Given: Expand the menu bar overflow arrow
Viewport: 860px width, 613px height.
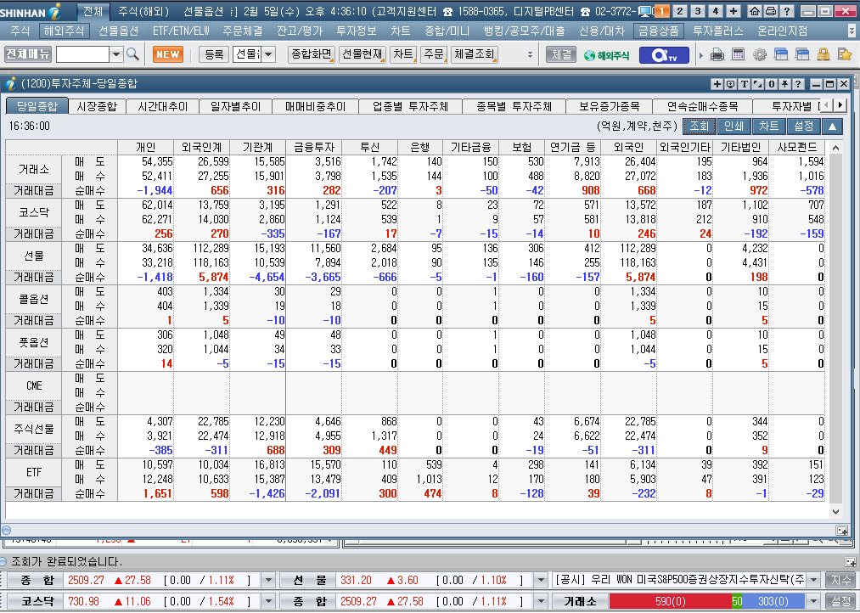Looking at the screenshot, I should click(x=852, y=31).
